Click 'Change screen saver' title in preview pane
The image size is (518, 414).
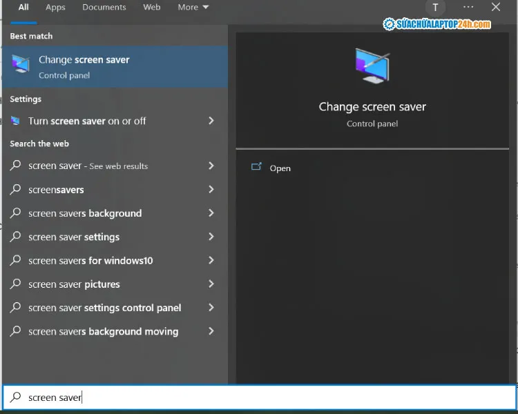[x=372, y=107]
